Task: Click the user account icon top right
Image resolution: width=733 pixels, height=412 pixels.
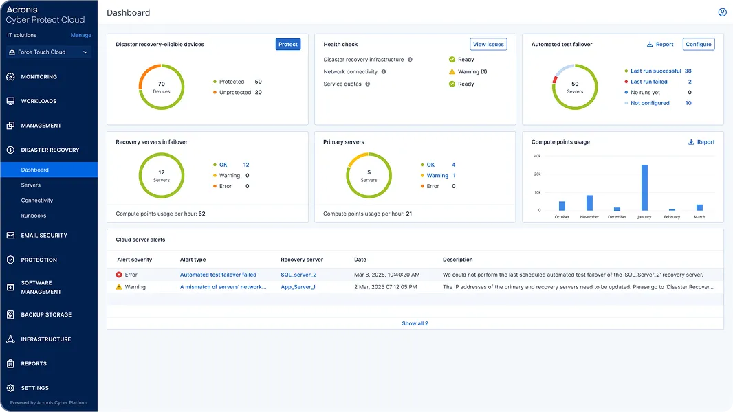Action: [722, 12]
